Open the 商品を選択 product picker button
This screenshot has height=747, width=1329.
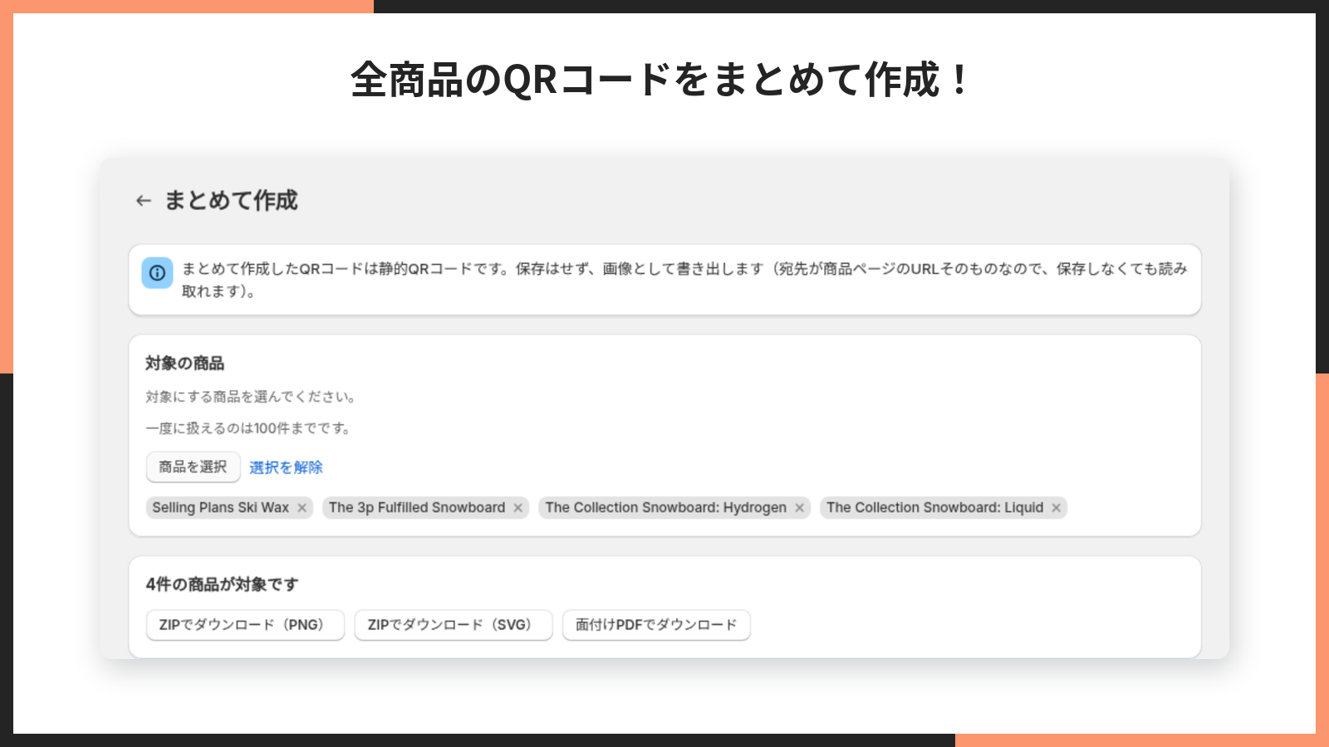click(x=194, y=467)
